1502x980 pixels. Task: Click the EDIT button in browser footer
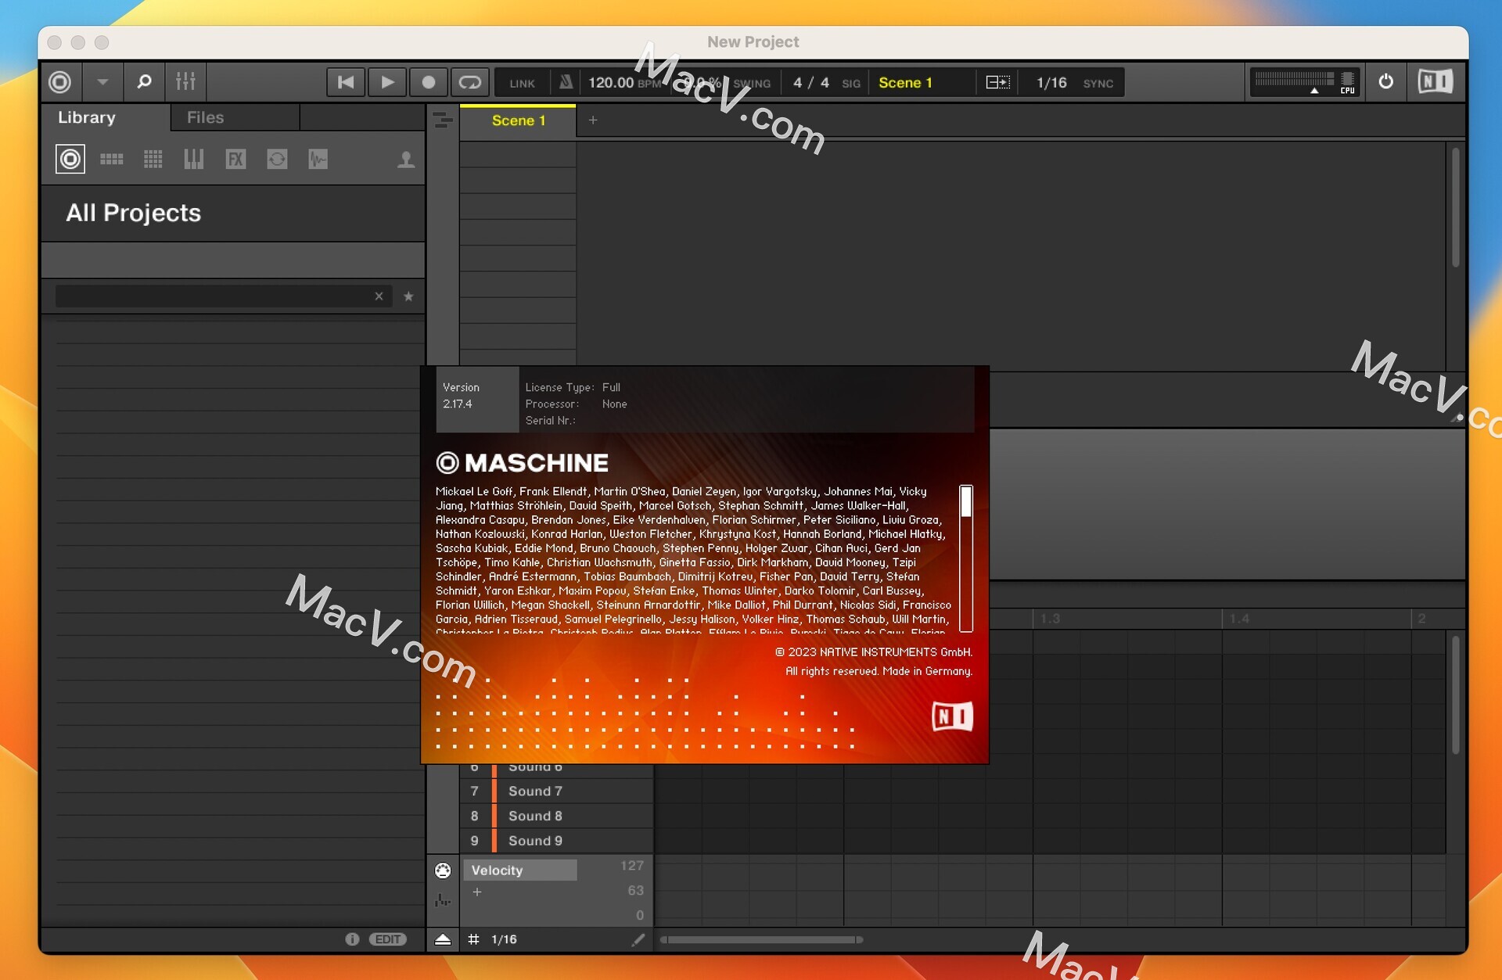coord(388,939)
